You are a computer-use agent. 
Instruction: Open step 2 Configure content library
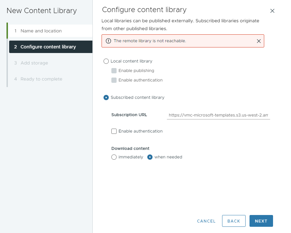[48, 47]
